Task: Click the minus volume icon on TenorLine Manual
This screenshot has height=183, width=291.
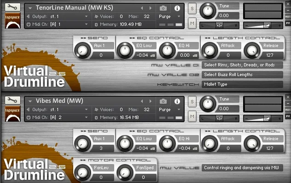Action: (x=247, y=26)
